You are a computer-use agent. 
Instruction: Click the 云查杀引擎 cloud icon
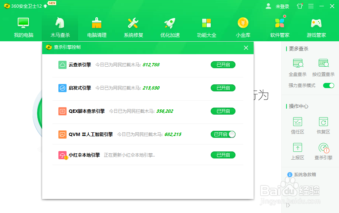pyautogui.click(x=62, y=65)
